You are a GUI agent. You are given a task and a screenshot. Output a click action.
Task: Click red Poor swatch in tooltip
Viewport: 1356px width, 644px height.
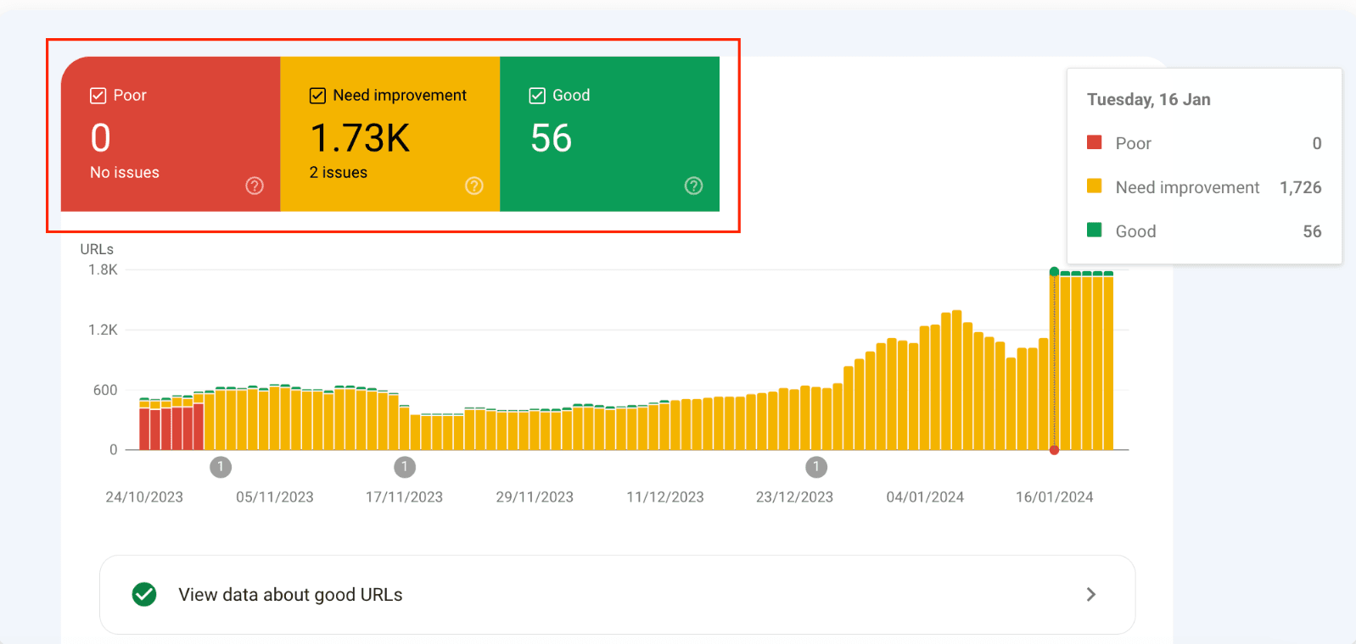(1095, 142)
